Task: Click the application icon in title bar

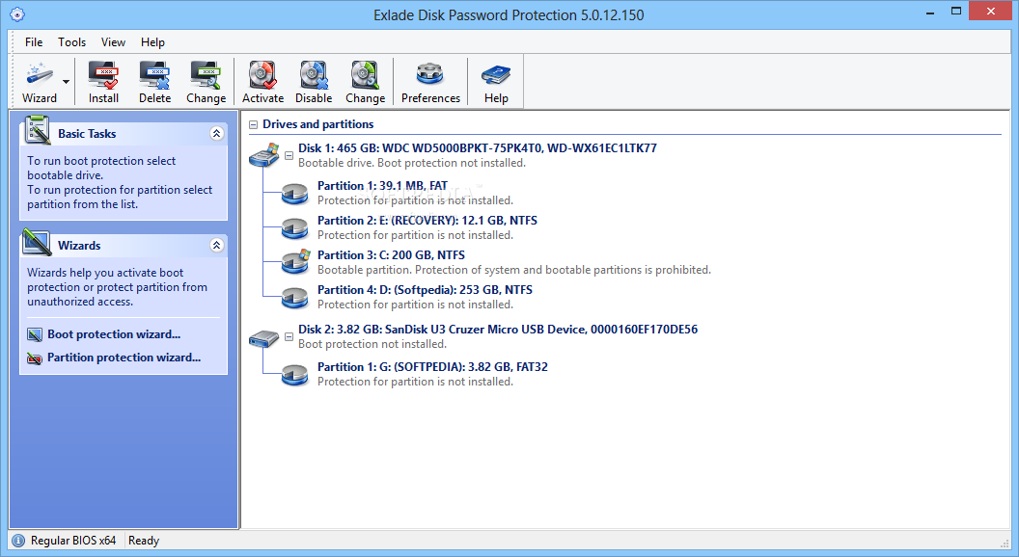Action: click(x=17, y=14)
